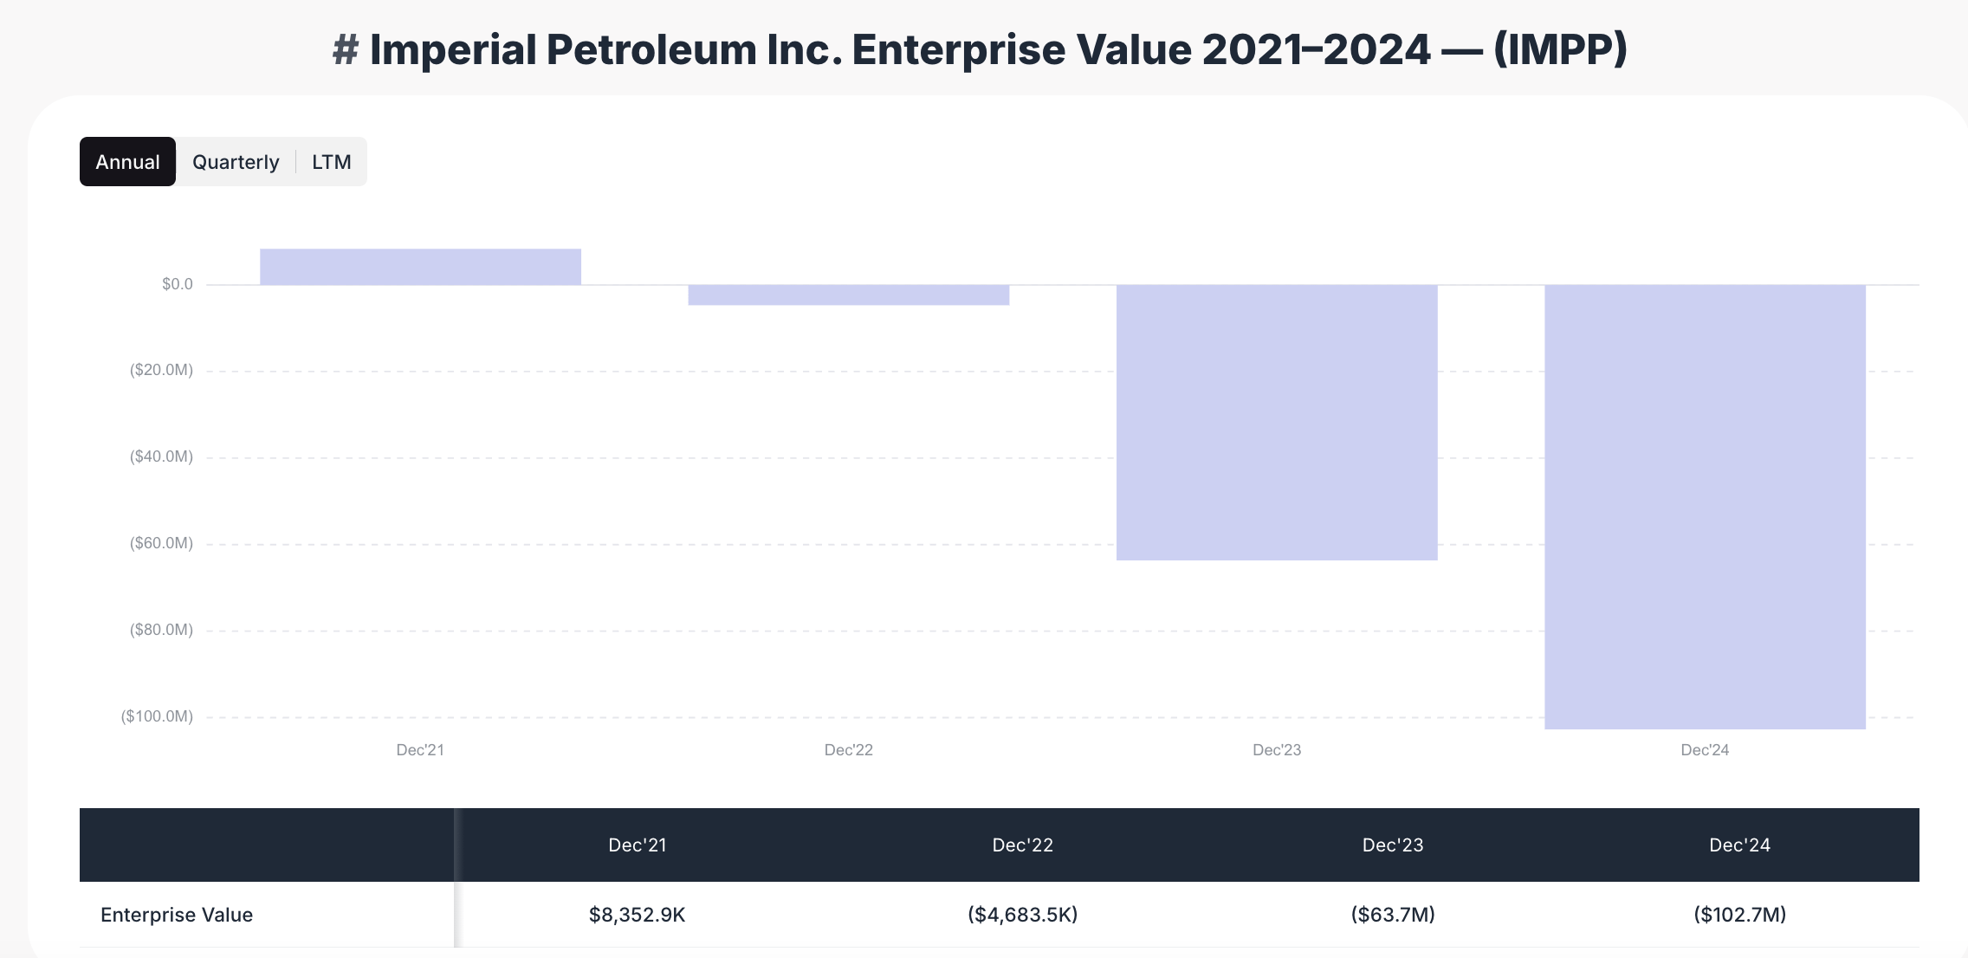The height and width of the screenshot is (958, 1968).
Task: Click the Dec'22 negative bar in chart
Action: click(x=849, y=295)
